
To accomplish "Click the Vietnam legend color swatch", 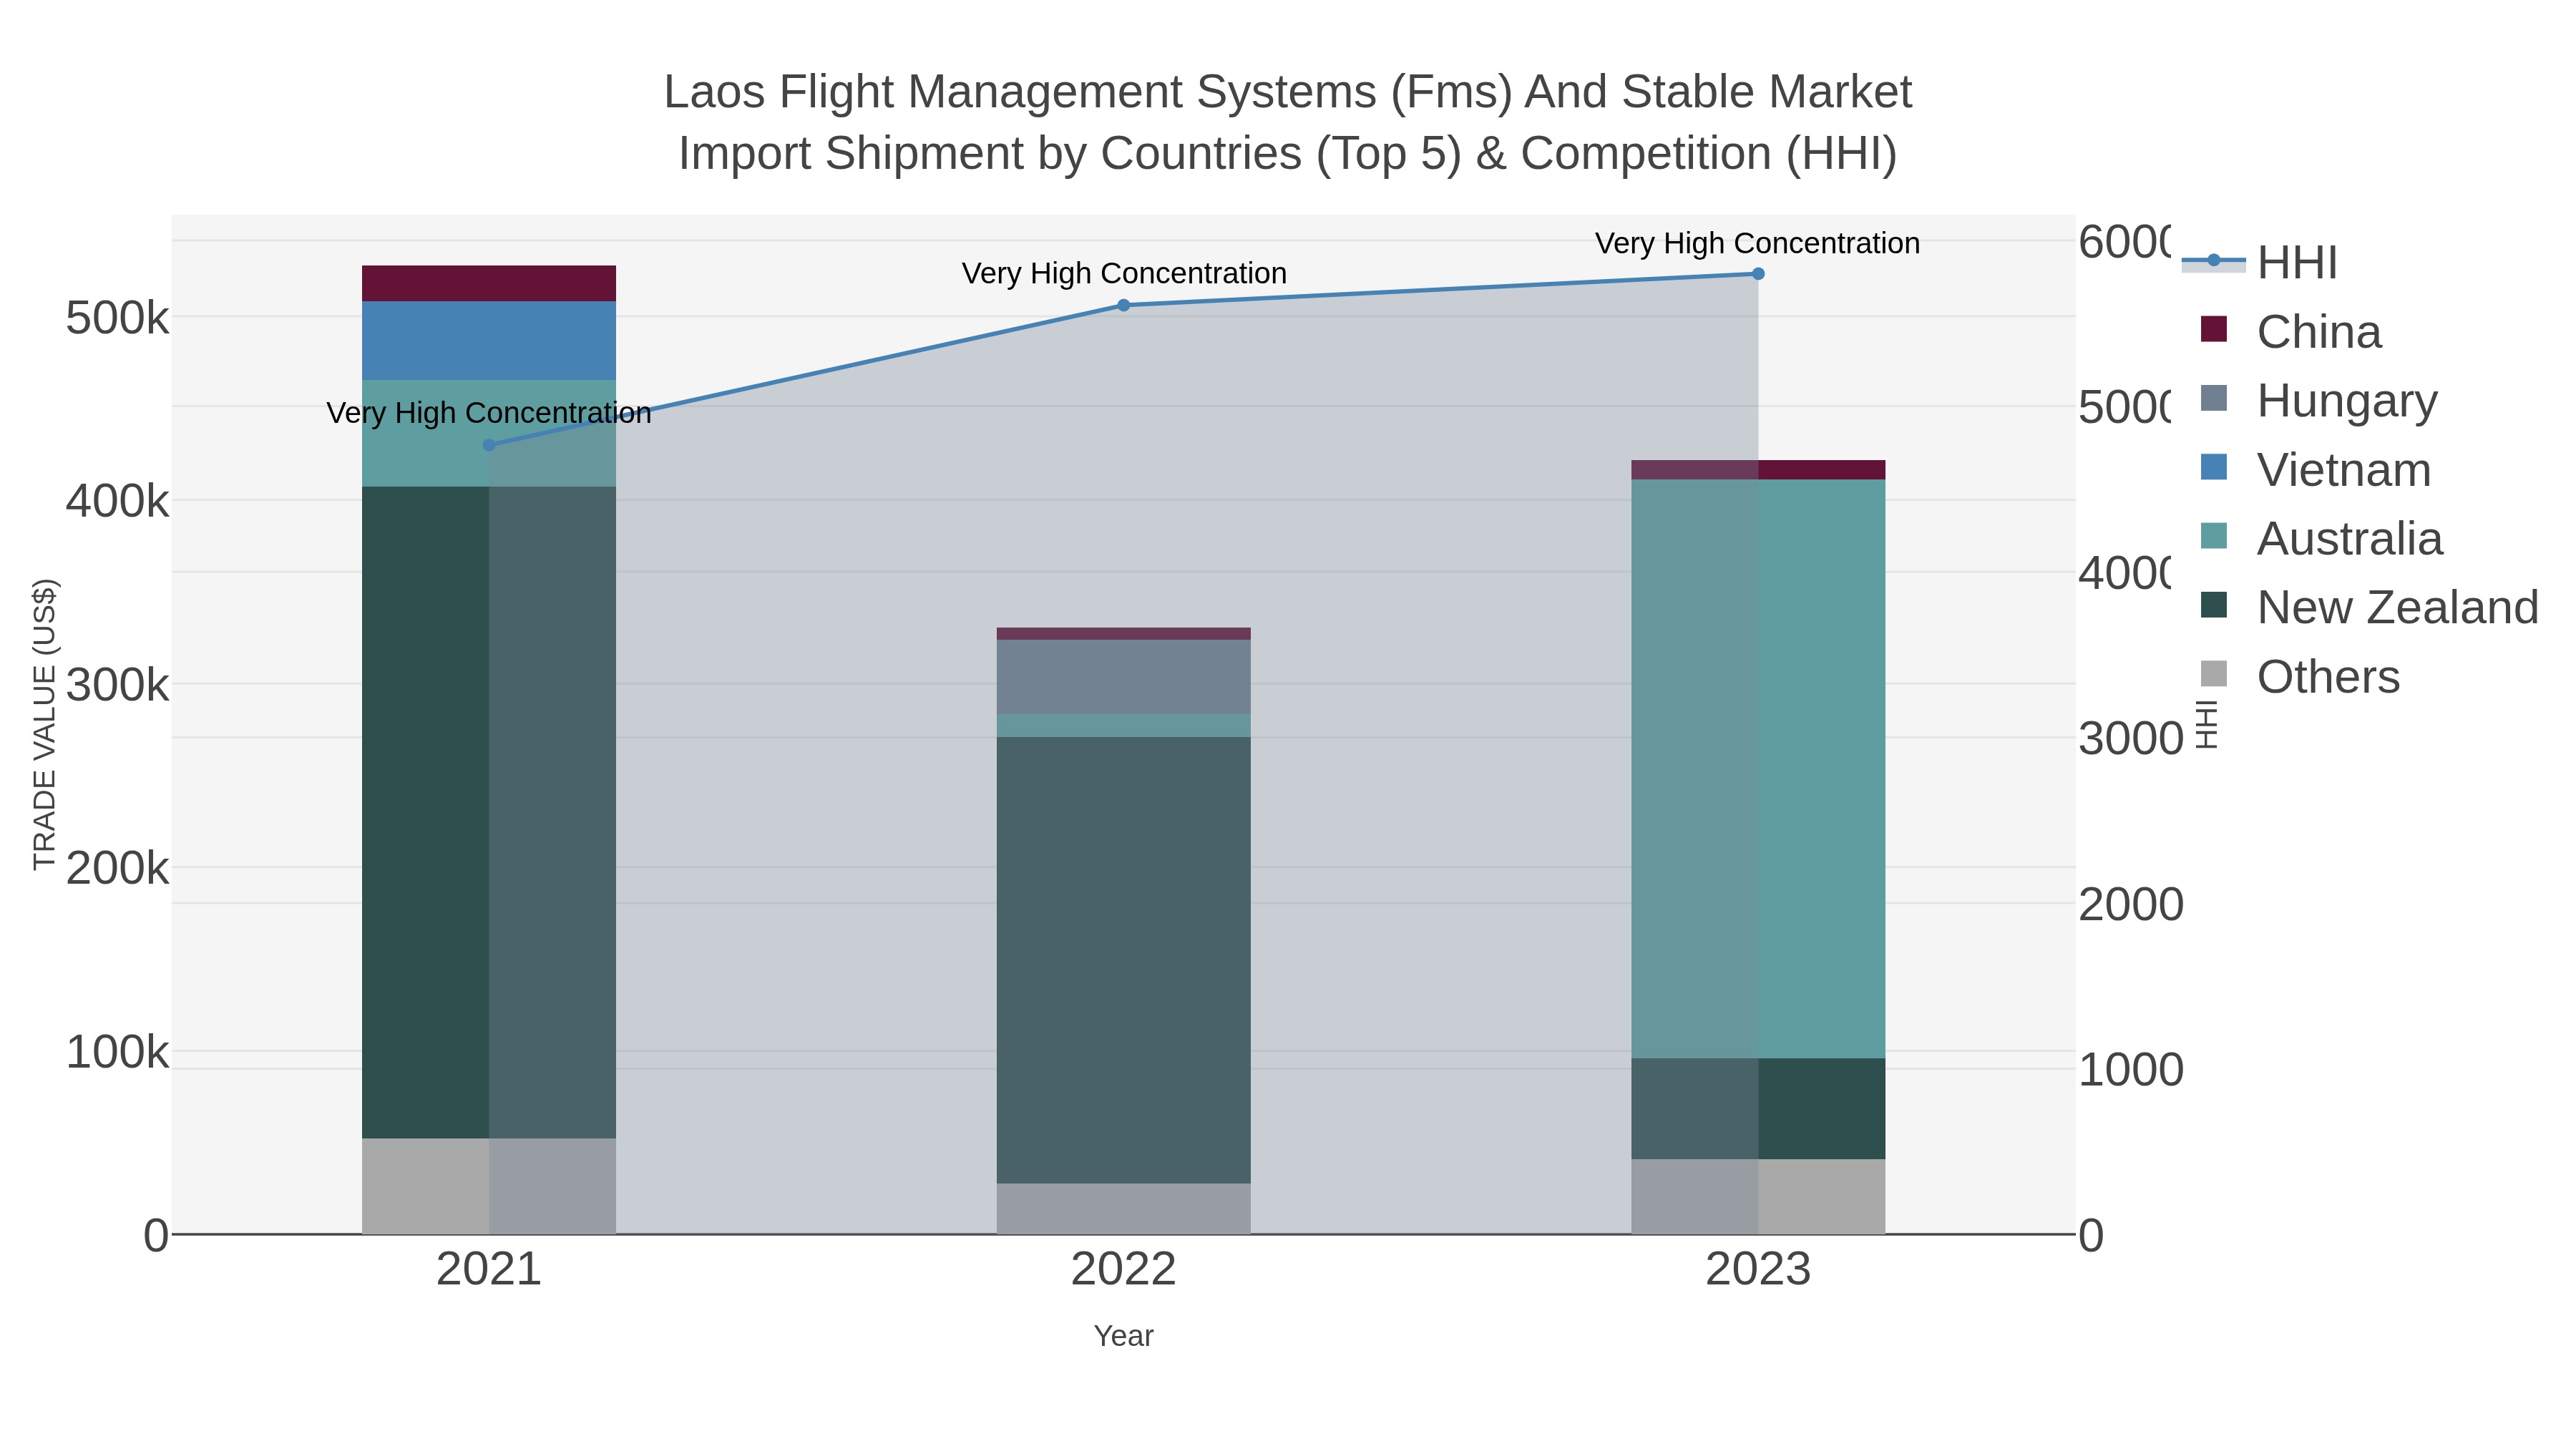I will pos(2214,467).
